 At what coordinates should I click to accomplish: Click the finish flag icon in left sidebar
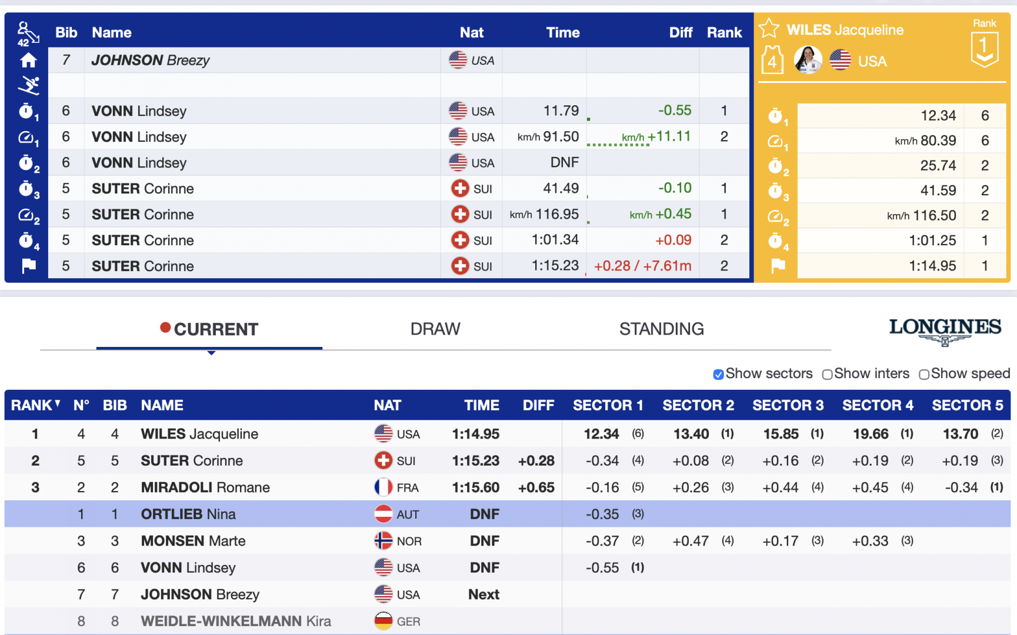(x=28, y=266)
